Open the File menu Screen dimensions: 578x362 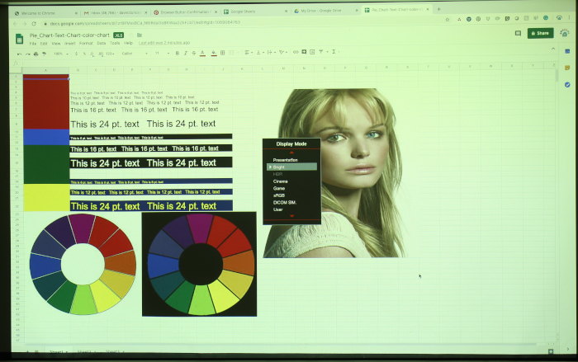pos(33,44)
